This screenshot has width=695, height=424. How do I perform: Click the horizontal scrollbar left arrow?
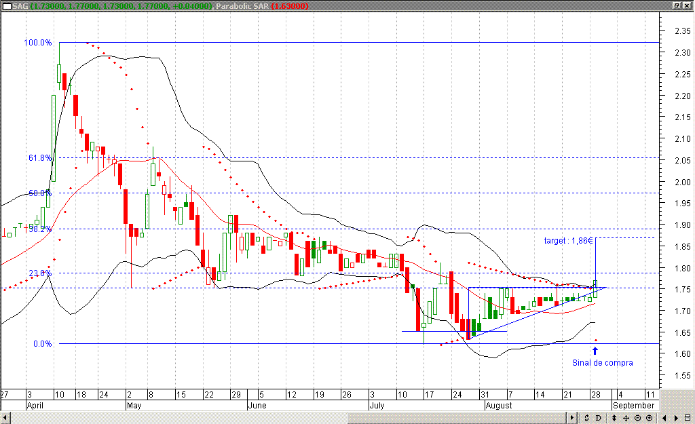click(5, 418)
